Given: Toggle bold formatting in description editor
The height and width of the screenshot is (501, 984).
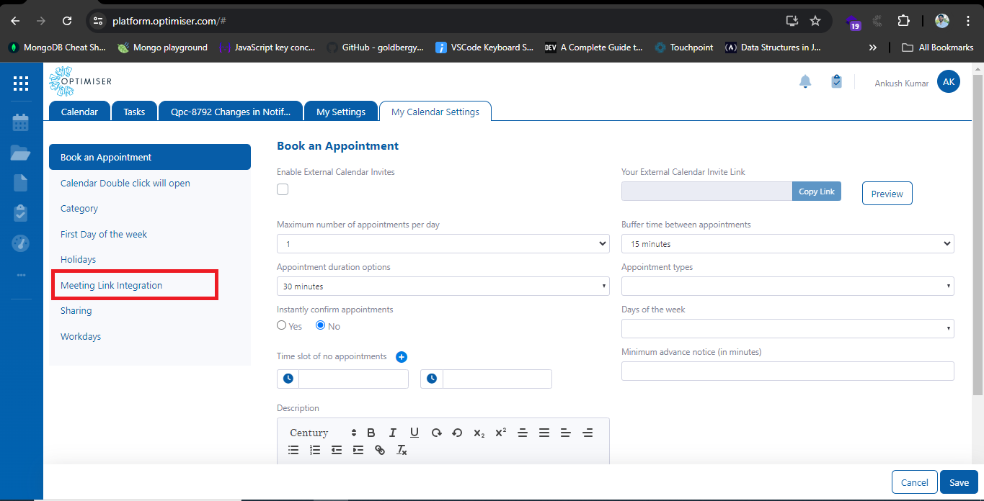Looking at the screenshot, I should [x=371, y=433].
